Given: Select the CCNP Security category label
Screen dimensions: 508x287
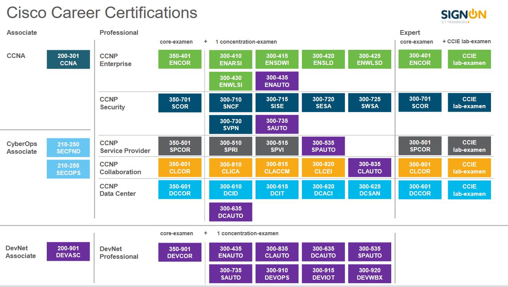Looking at the screenshot, I should click(x=111, y=103).
